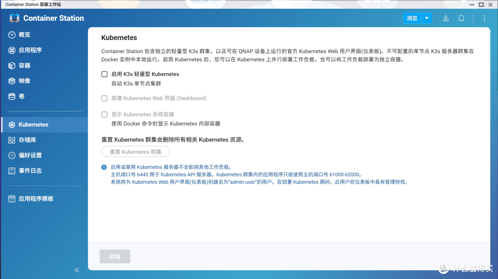Check 部署 Kubernetes Web 界面 (Dashboard) box
This screenshot has height=279, width=498.
(x=105, y=98)
